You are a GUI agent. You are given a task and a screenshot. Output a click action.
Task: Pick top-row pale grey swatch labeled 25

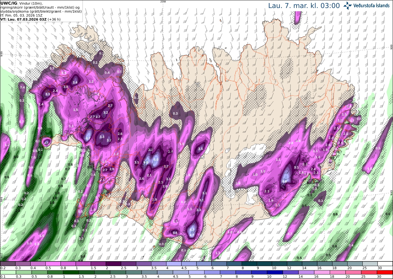[370, 264]
